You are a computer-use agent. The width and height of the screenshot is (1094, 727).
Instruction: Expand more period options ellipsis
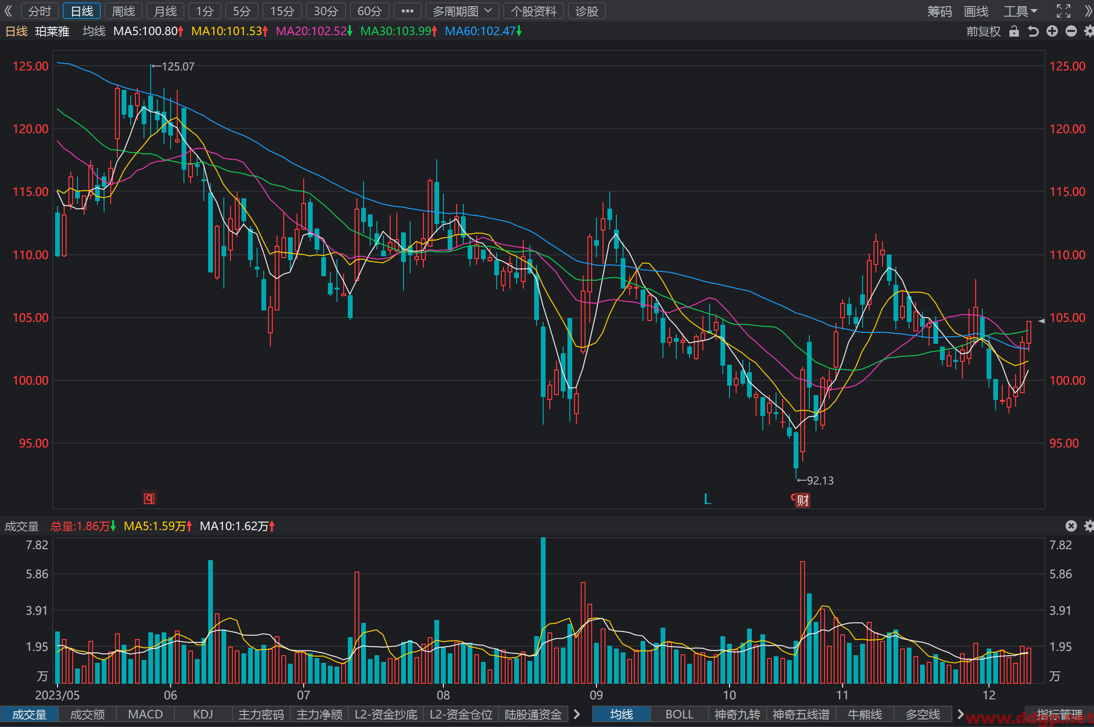point(407,11)
